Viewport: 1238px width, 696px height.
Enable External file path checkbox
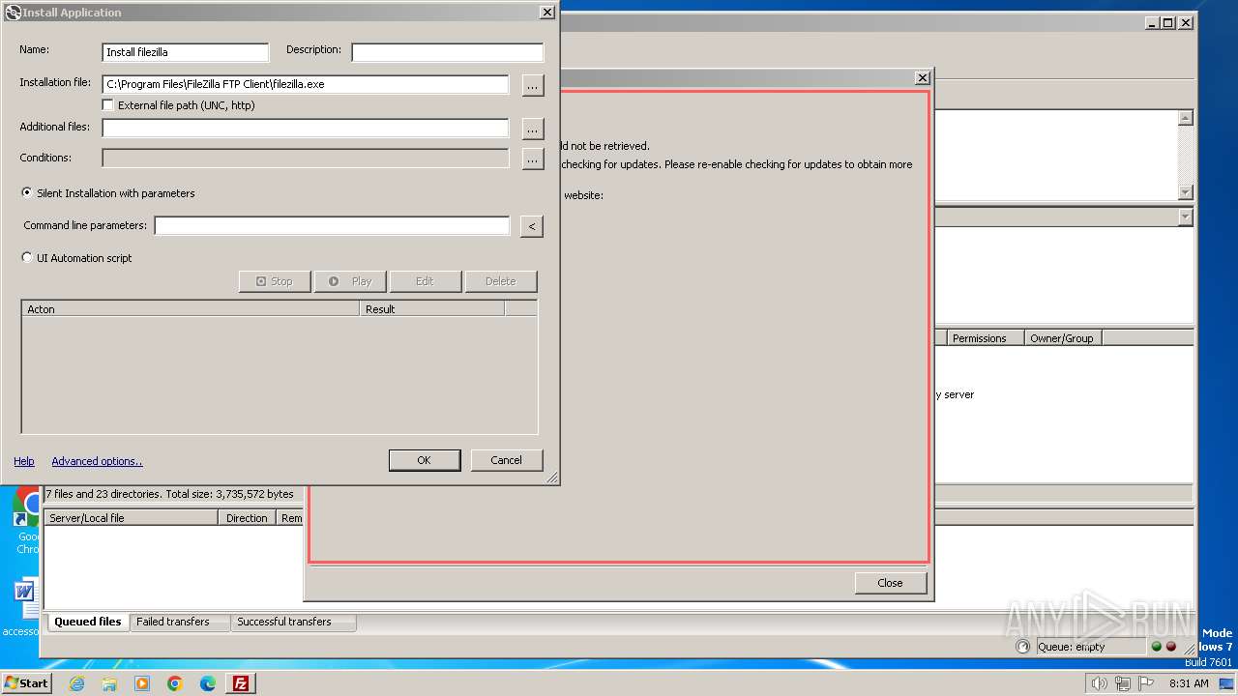(108, 105)
